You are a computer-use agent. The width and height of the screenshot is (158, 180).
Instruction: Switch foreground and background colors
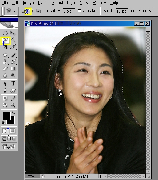tap(13, 113)
